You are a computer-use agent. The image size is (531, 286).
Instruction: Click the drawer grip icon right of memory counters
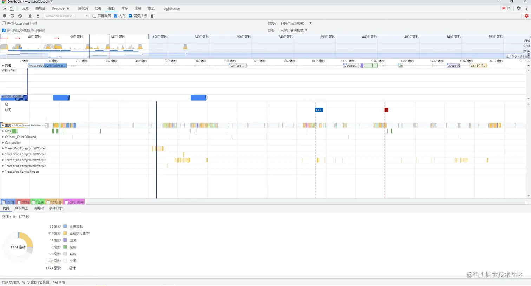(527, 202)
